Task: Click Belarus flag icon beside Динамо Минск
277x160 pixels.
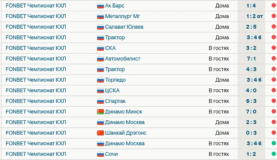Action: coord(100,112)
